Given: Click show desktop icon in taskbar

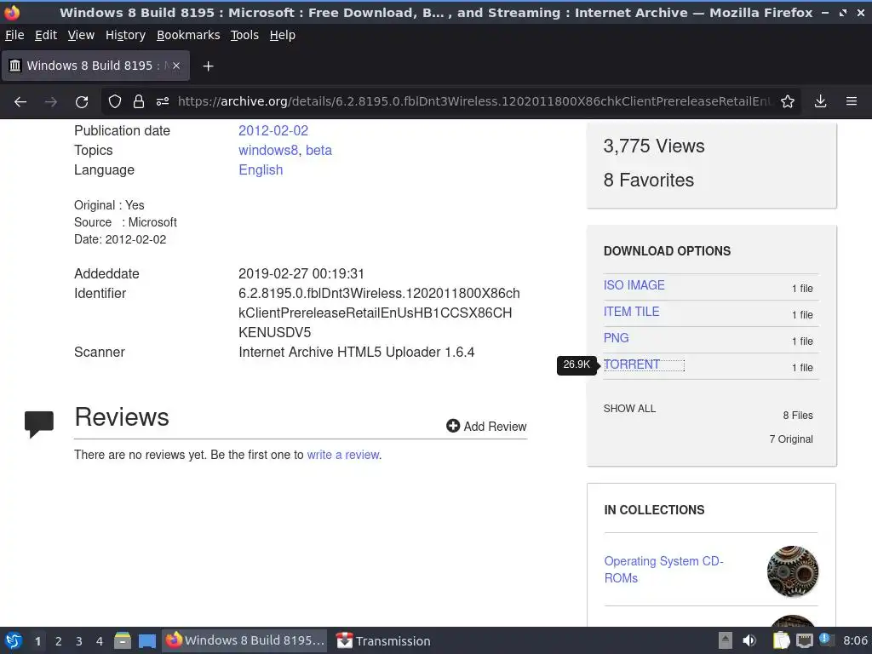Looking at the screenshot, I should (x=146, y=641).
